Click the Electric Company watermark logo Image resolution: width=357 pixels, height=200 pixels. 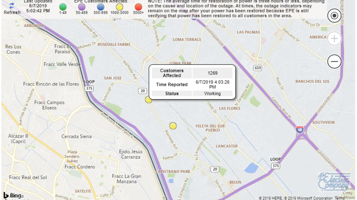[x=334, y=182]
